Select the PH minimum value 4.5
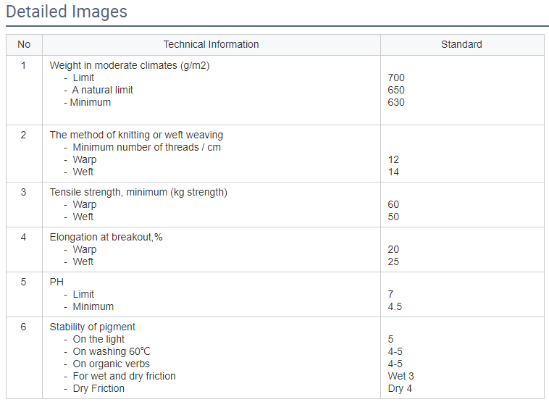 395,306
